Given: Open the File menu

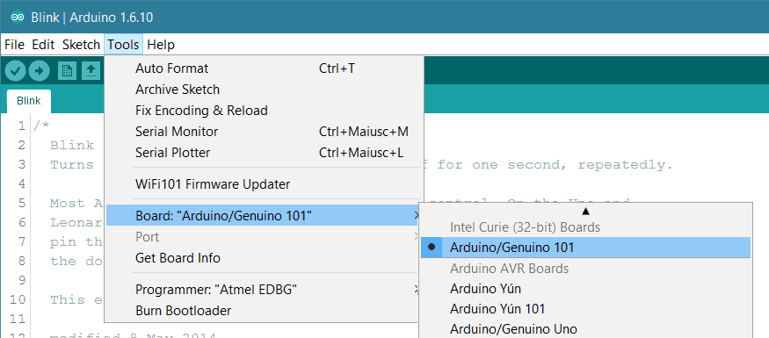Looking at the screenshot, I should [x=14, y=45].
